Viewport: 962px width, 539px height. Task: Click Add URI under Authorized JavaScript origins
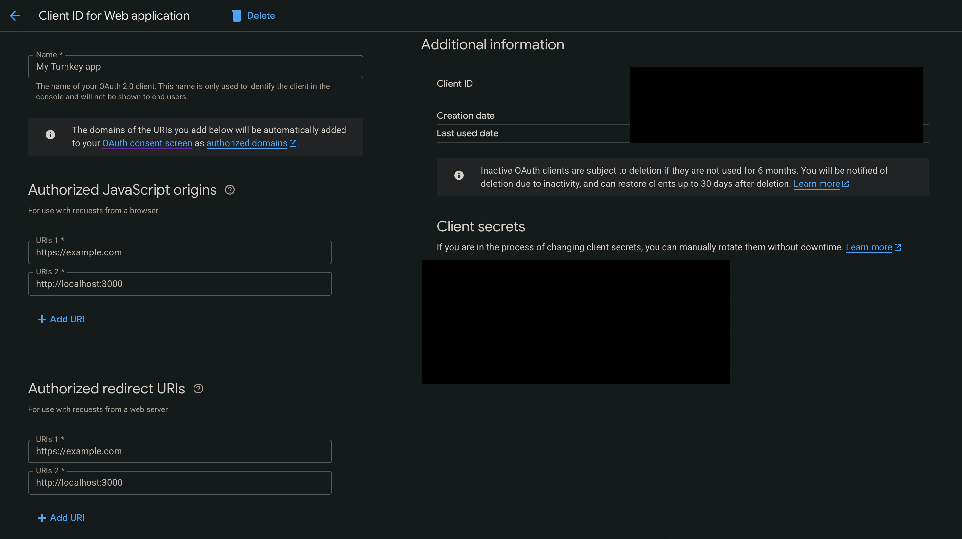point(61,319)
